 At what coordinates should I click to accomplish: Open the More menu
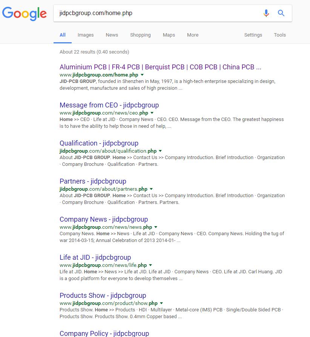(x=193, y=35)
